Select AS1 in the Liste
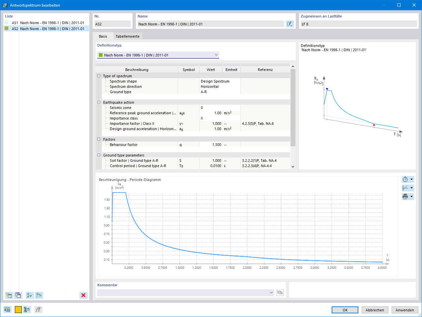 (x=46, y=23)
